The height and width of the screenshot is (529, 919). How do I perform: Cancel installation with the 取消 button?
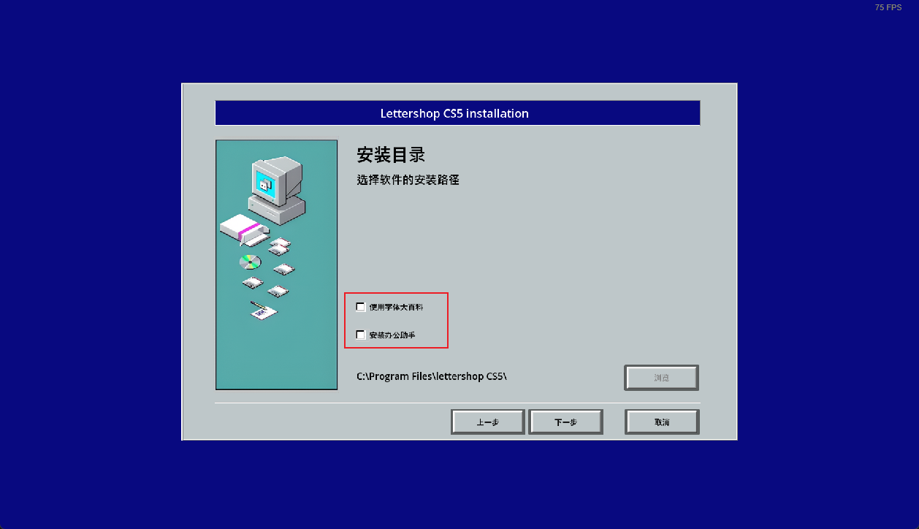(662, 422)
